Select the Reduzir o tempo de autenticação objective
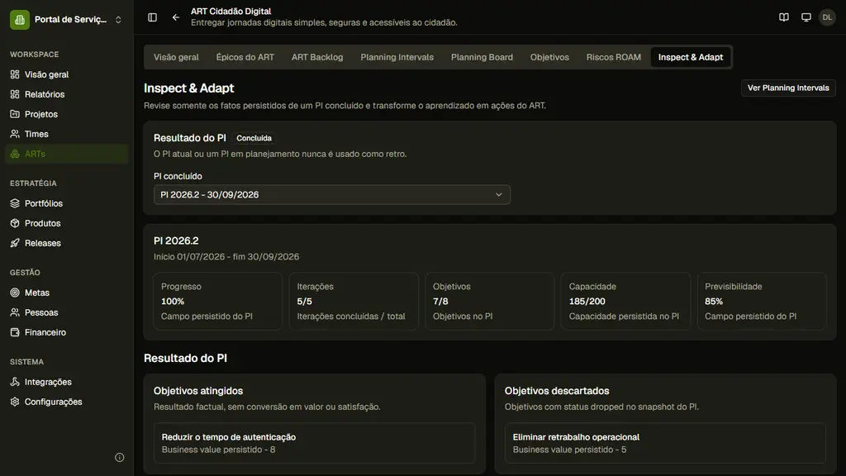Screen dimensions: 846x476 [315, 443]
